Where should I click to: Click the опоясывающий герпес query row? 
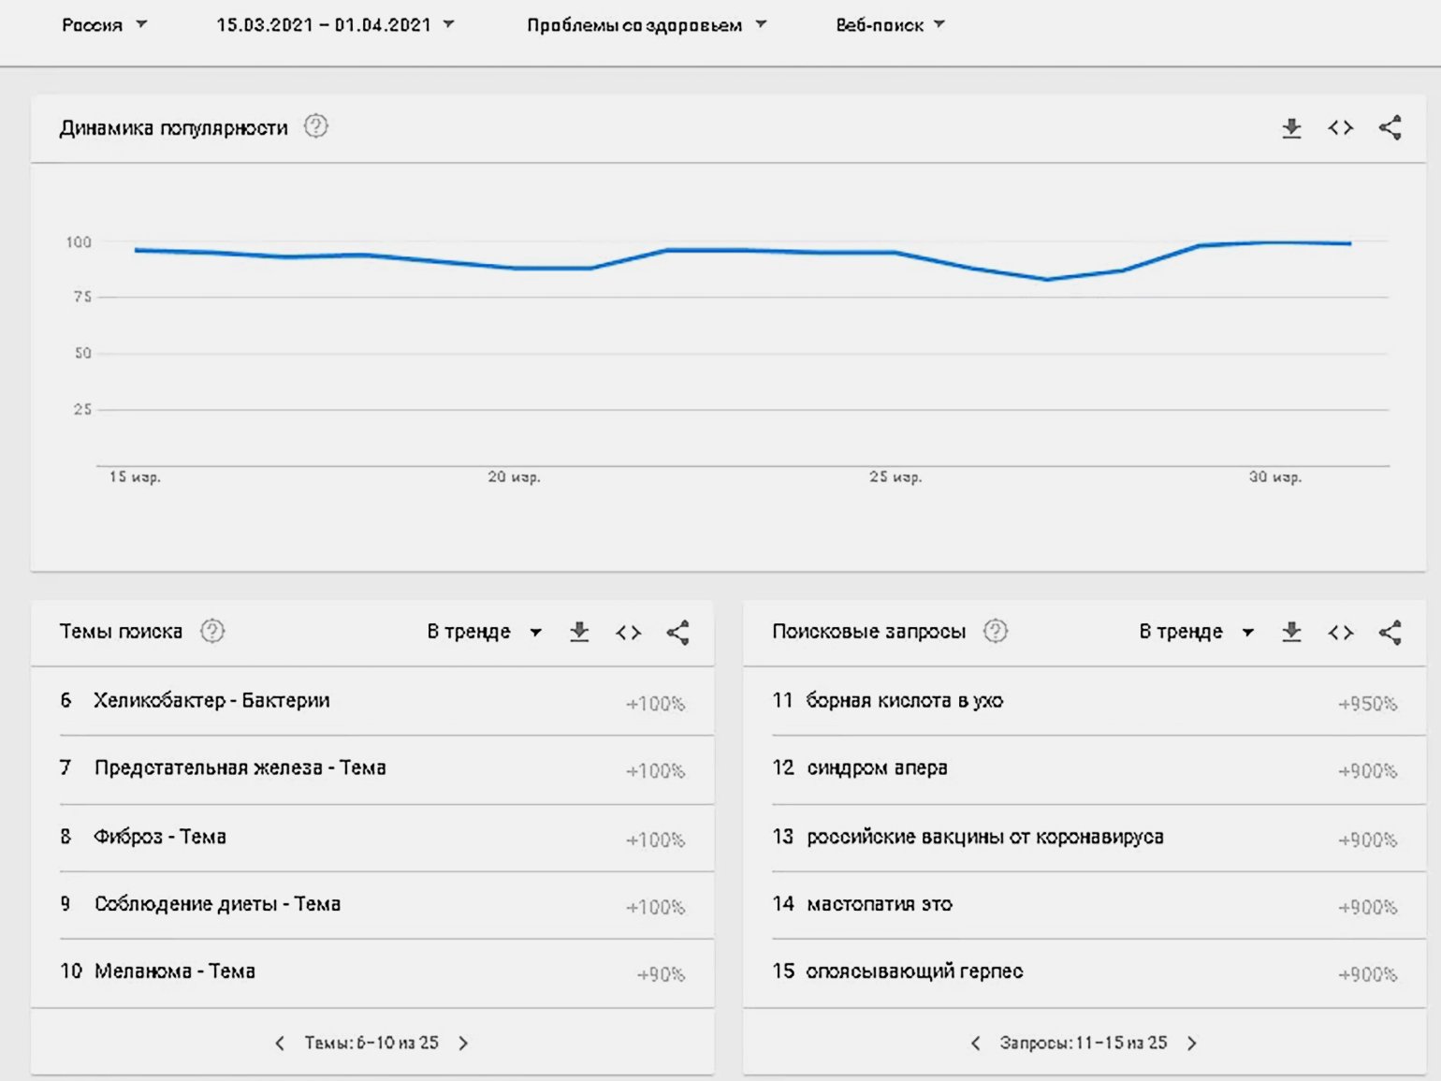tap(914, 971)
